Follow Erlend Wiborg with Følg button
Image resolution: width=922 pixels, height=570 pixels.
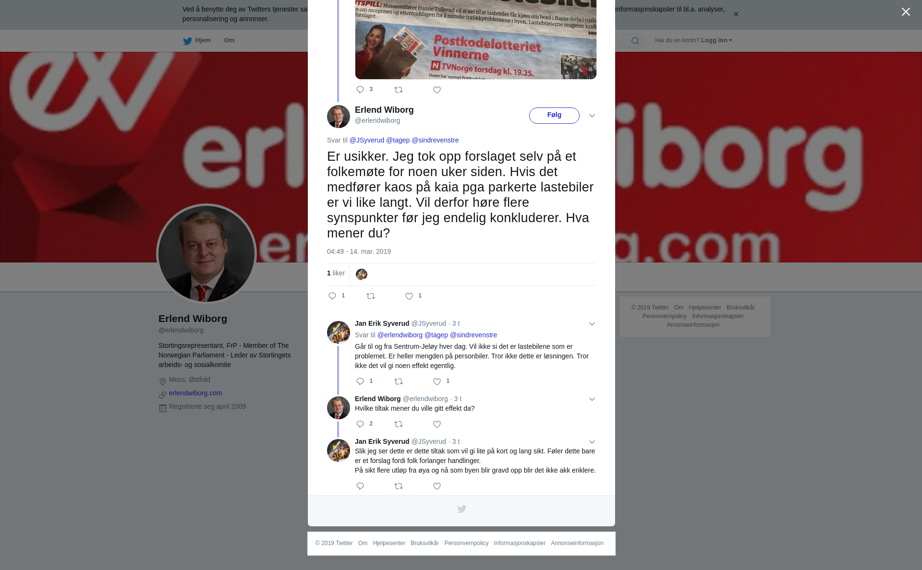[554, 116]
